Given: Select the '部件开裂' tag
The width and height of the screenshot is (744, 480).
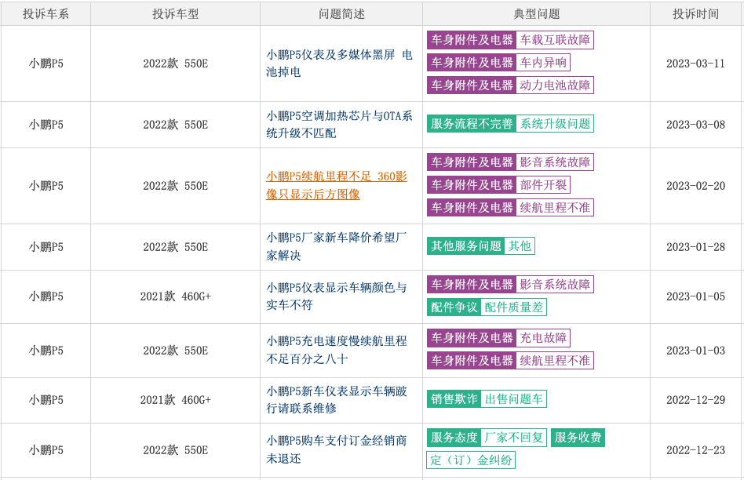Looking at the screenshot, I should coord(543,185).
